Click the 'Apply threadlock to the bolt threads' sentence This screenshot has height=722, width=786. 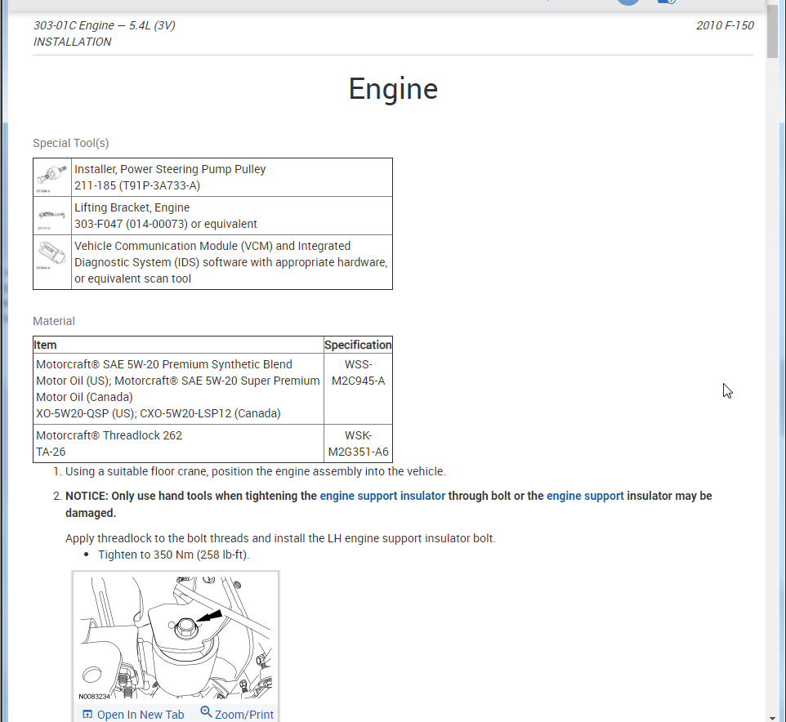(x=280, y=538)
